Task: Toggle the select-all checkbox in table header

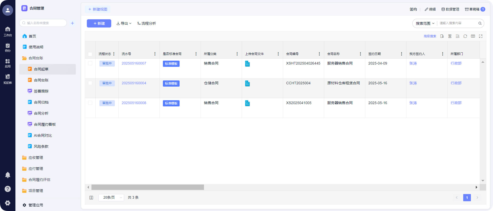Action: click(90, 54)
